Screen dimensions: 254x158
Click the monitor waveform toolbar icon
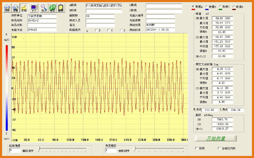tap(34, 8)
